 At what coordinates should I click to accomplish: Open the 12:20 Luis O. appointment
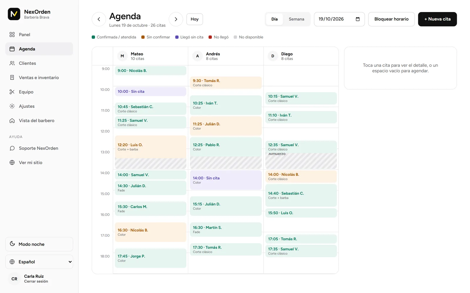point(150,147)
